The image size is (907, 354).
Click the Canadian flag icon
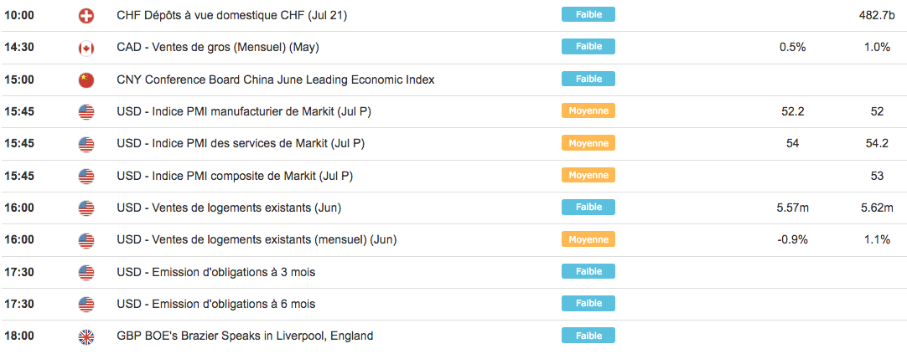pos(86,48)
